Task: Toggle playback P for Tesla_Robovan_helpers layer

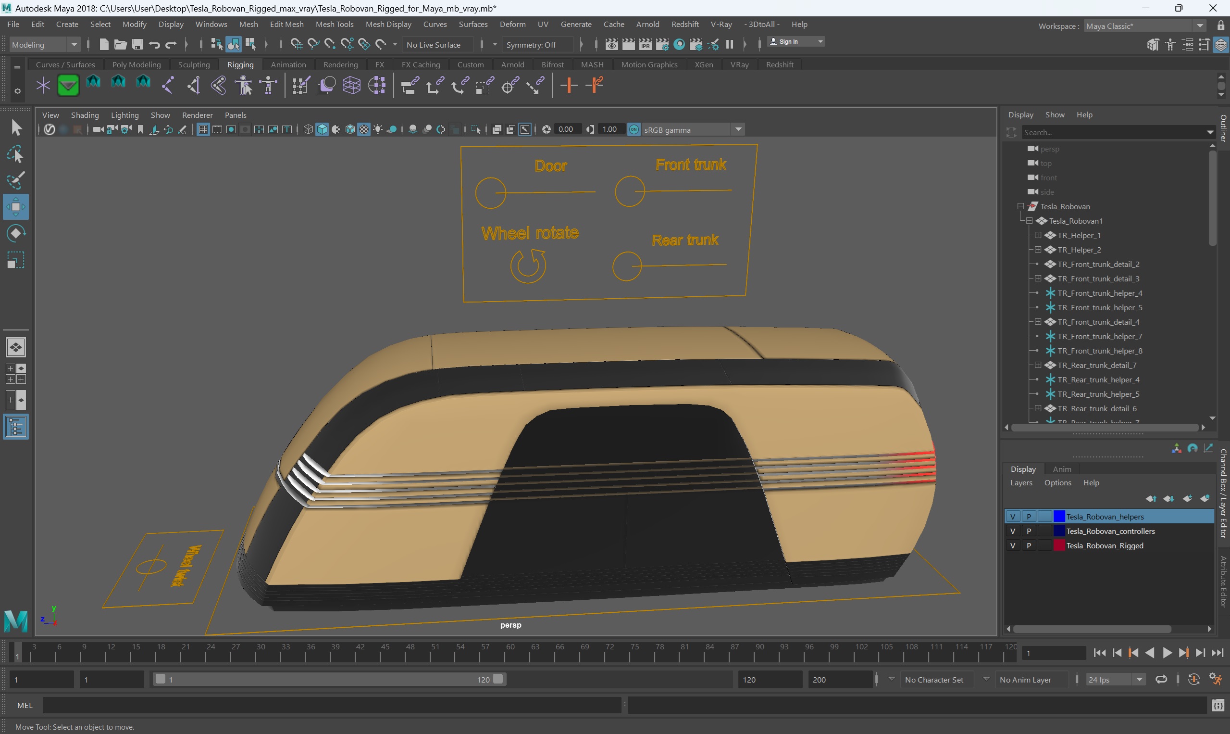Action: click(1029, 517)
